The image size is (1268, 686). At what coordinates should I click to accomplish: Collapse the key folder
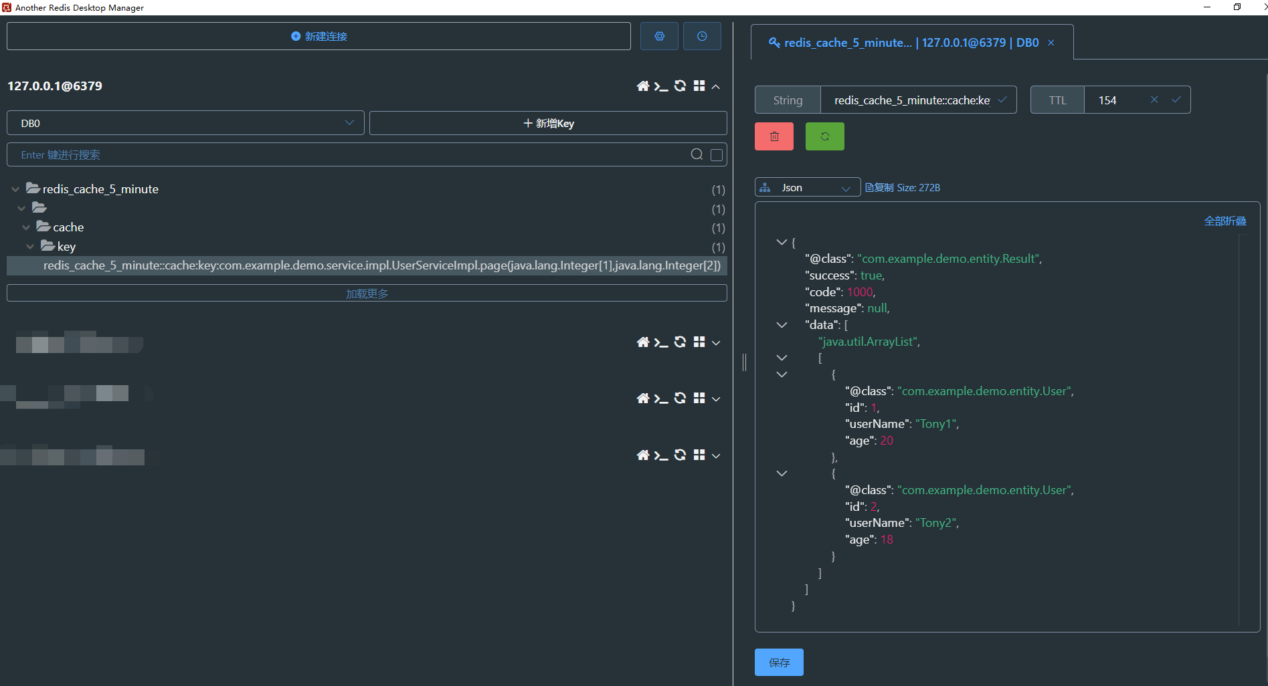coord(30,247)
